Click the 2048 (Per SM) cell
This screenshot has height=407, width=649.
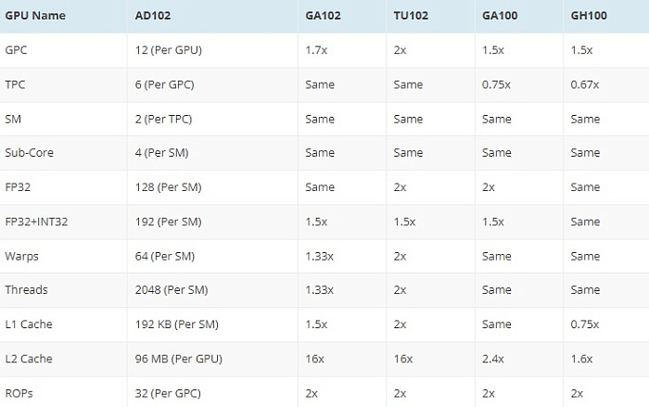coord(172,290)
